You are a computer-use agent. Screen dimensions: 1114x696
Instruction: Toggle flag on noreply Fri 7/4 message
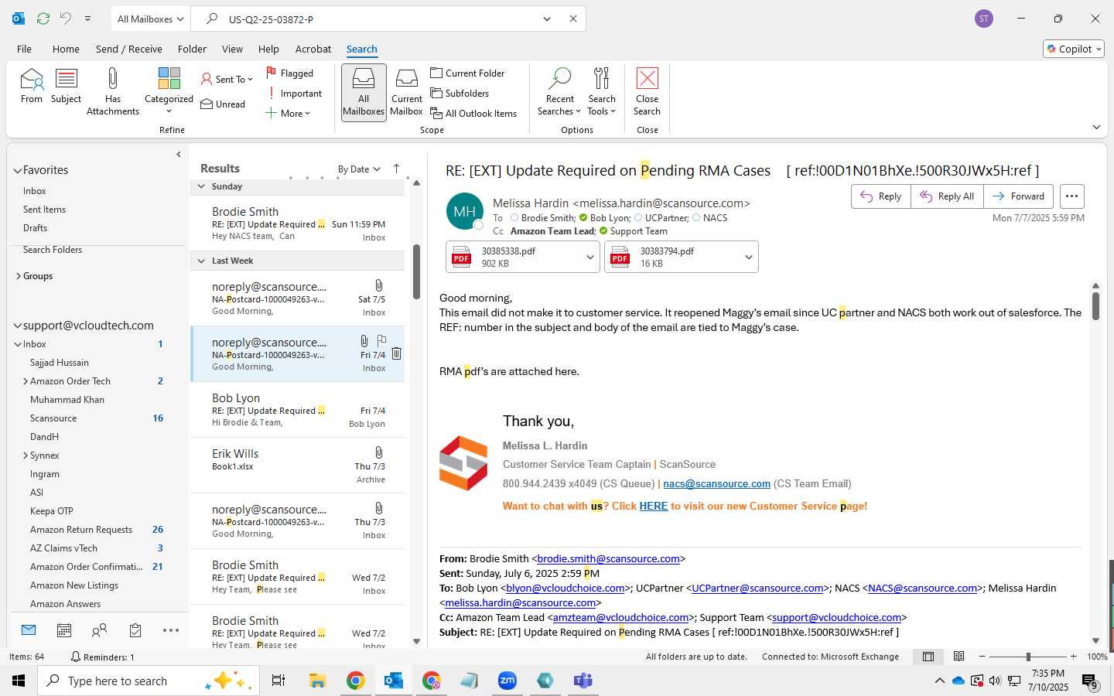[381, 340]
